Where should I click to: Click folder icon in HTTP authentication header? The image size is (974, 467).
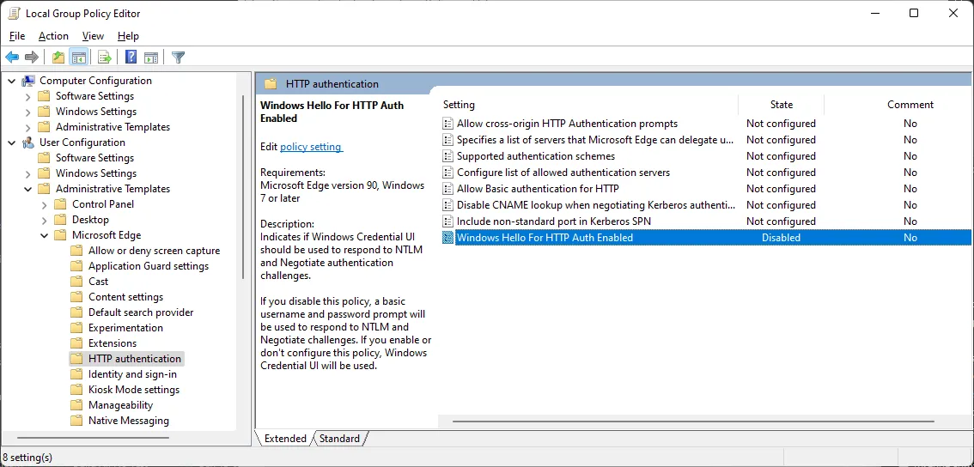(271, 84)
